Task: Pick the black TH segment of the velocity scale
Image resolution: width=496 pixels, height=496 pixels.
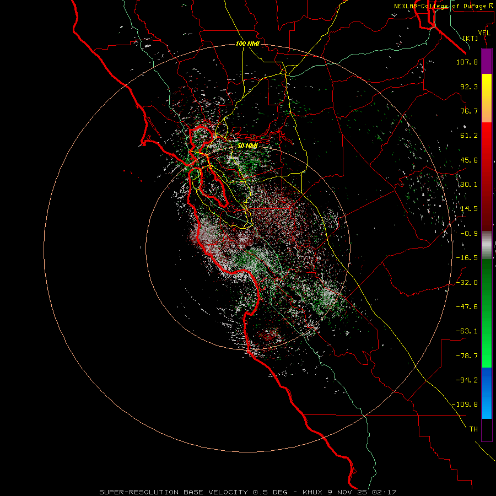Action: pyautogui.click(x=487, y=430)
